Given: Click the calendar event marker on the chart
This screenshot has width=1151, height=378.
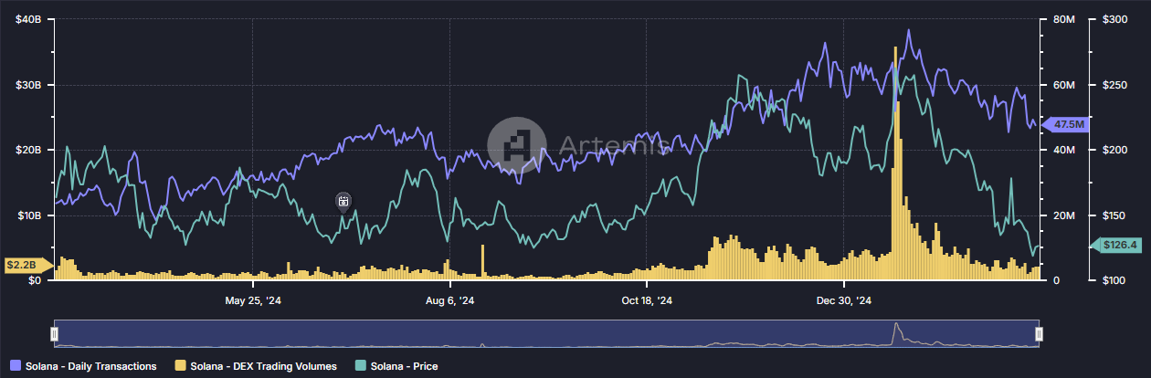Looking at the screenshot, I should [x=343, y=201].
